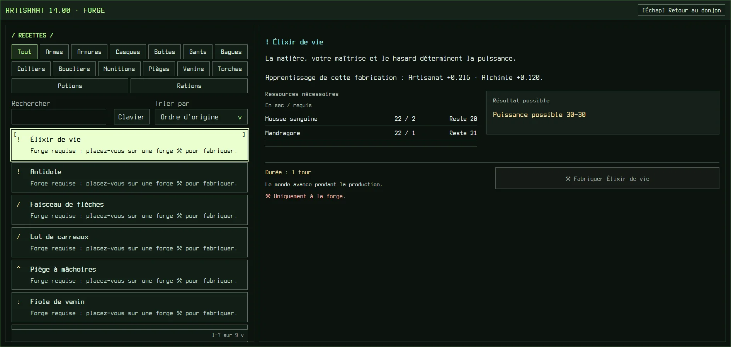
Task: Click the Mousse sanguine resource row
Action: 371,119
